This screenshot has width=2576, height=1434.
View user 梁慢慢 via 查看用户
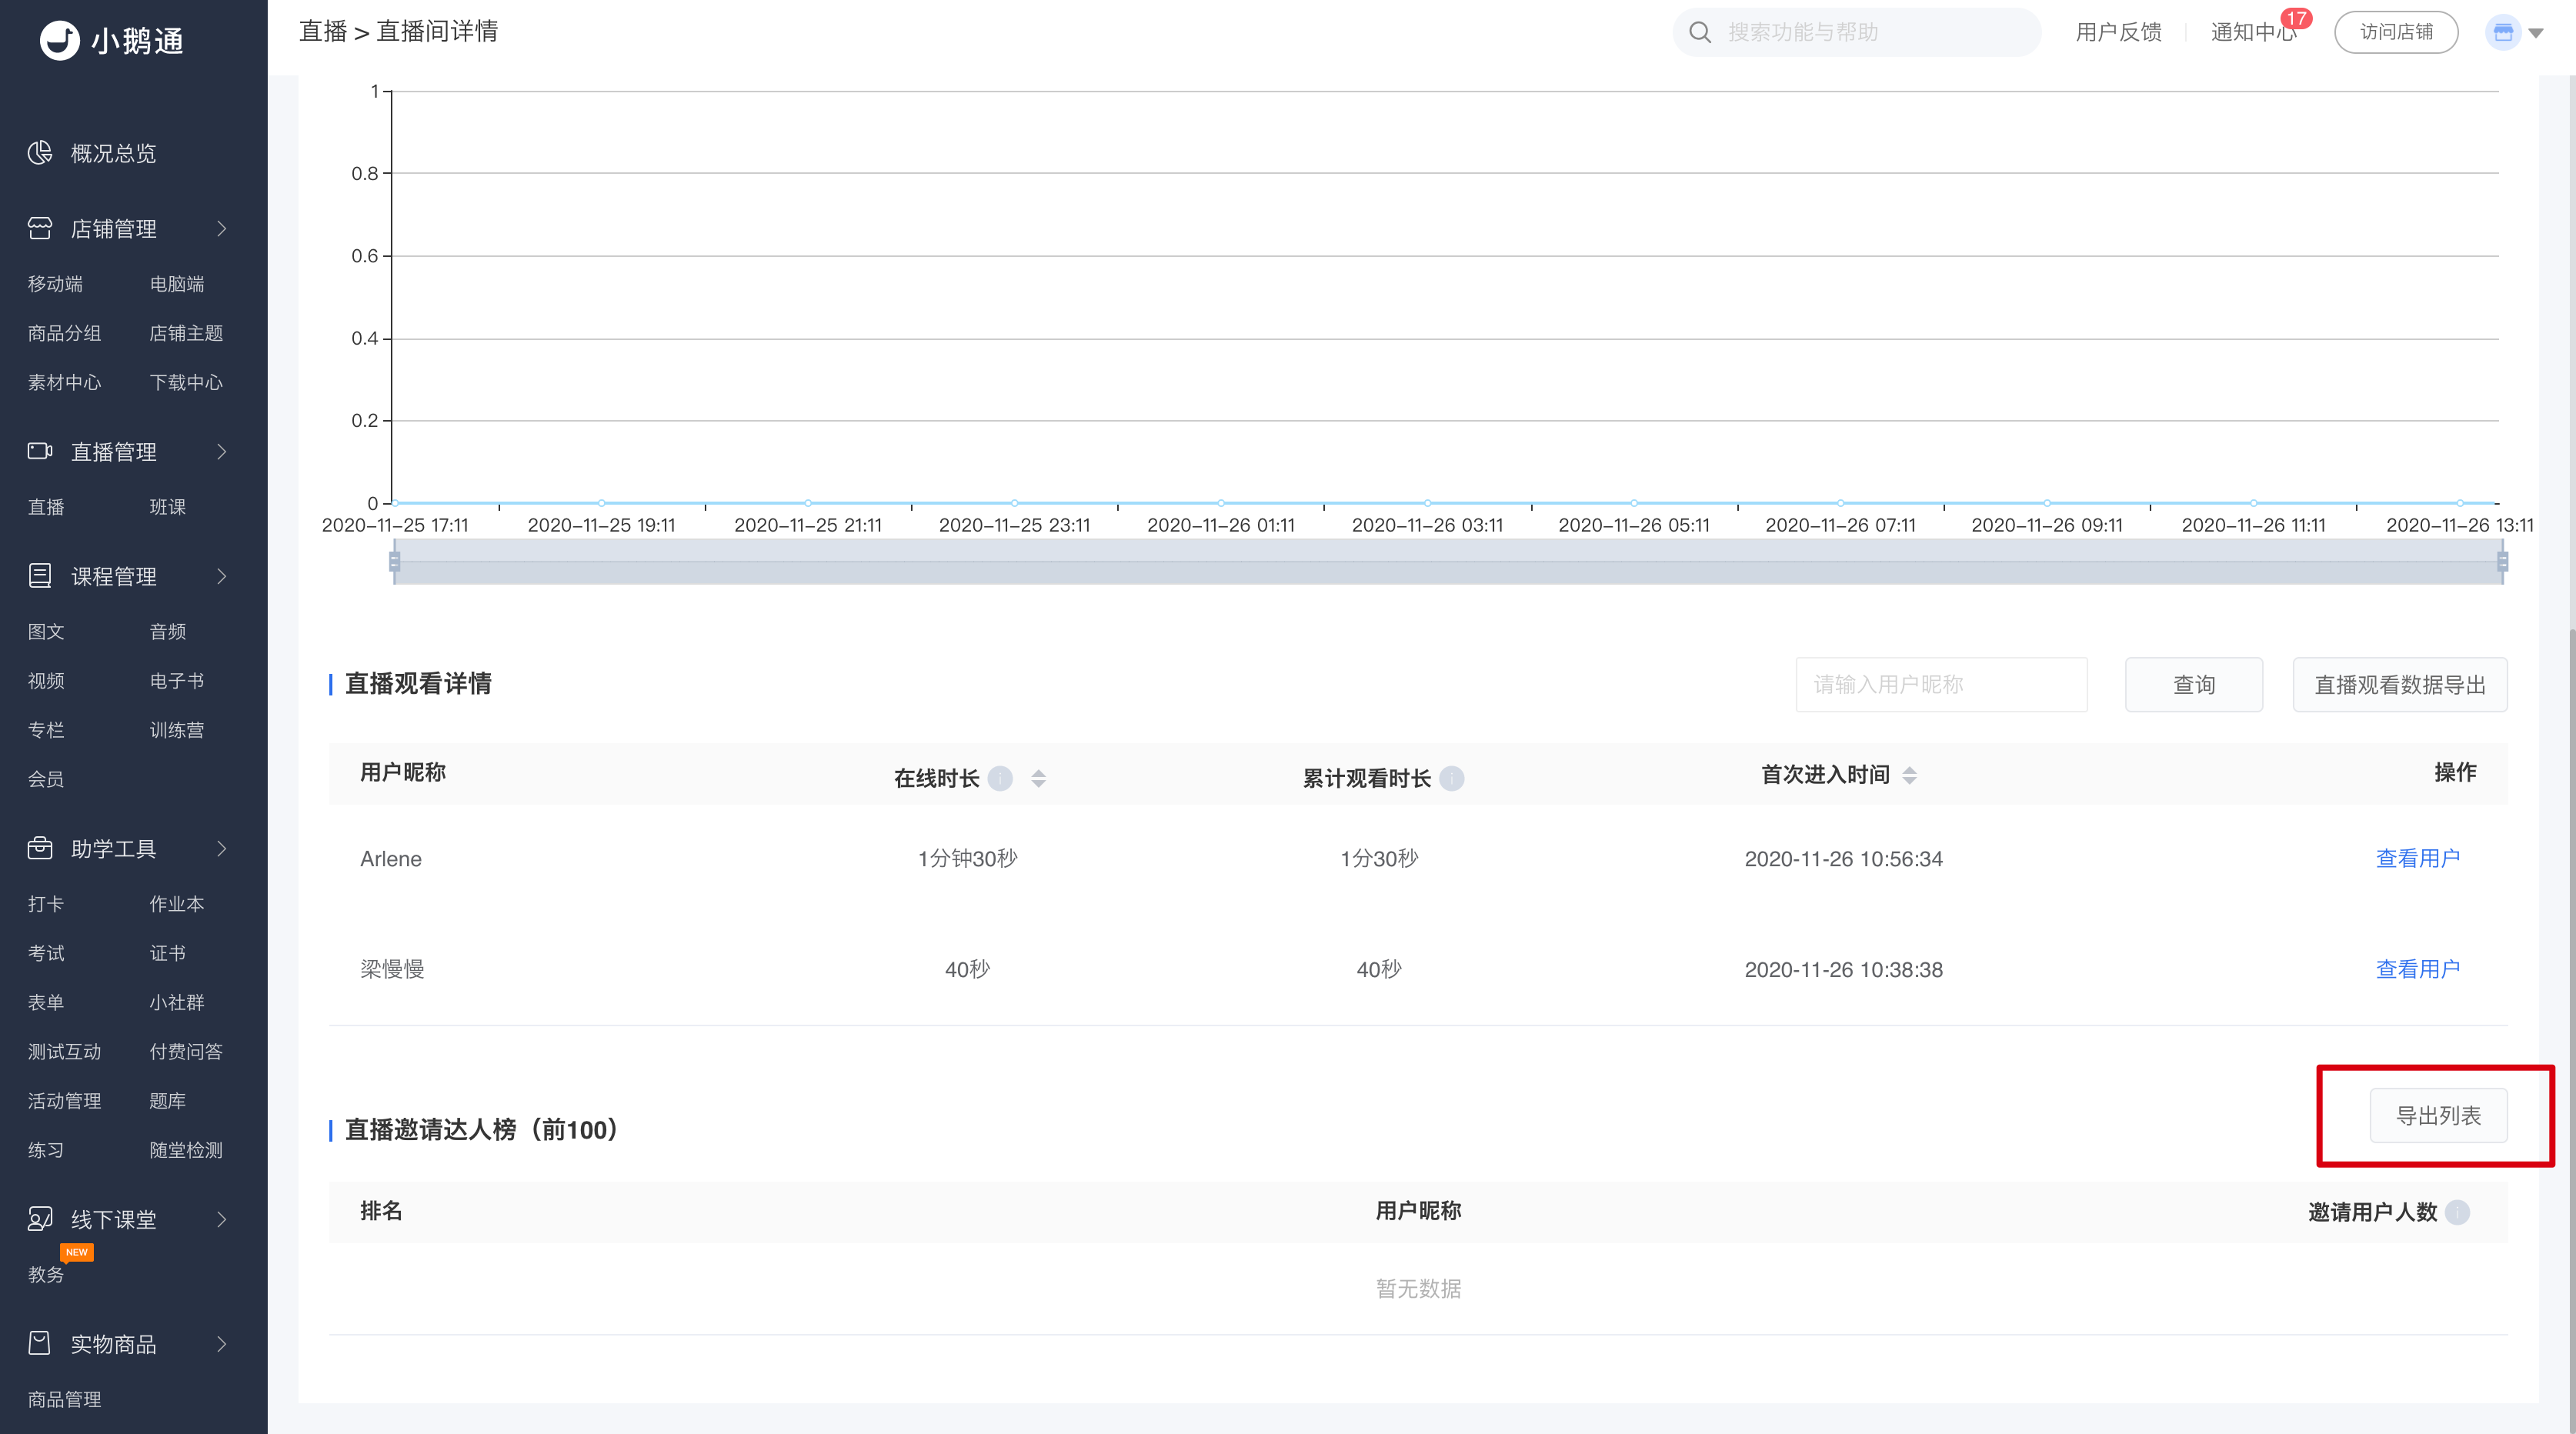2418,969
